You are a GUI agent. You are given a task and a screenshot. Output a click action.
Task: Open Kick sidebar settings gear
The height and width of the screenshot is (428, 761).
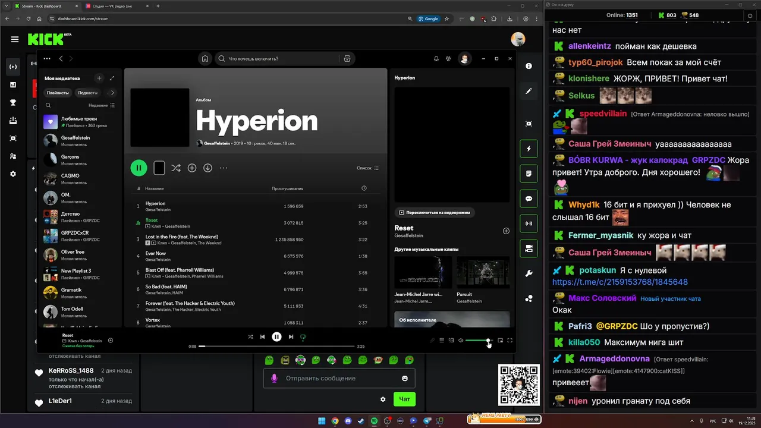13,174
